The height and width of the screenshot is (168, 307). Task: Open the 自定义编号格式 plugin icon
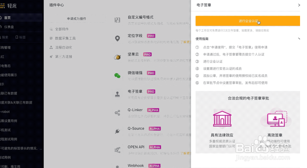[x=117, y=20]
